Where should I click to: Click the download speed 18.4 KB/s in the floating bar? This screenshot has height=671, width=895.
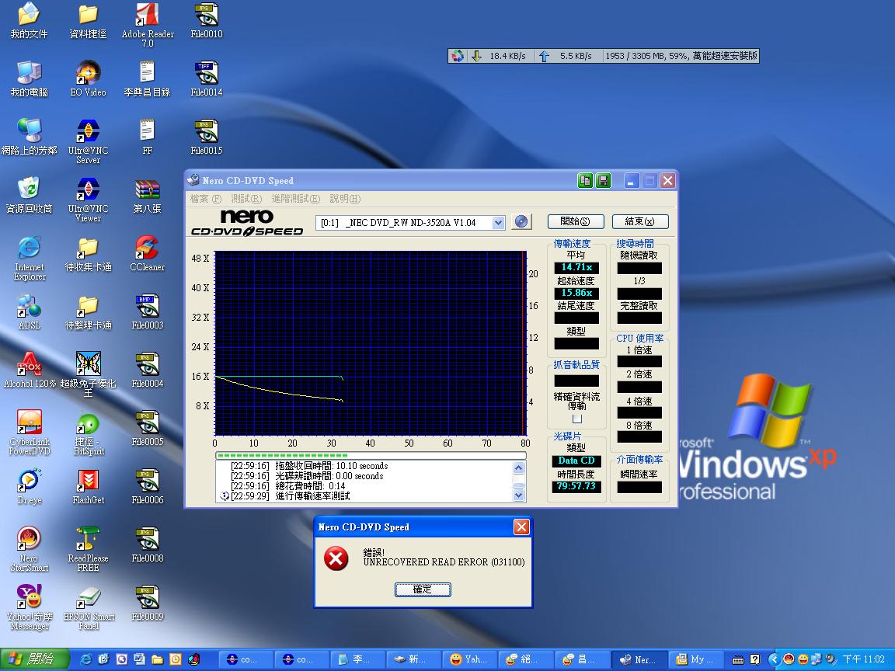tap(507, 56)
